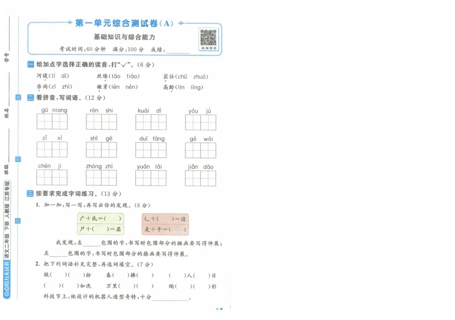Click the red 辶+( )=这 equation cell

165,219
